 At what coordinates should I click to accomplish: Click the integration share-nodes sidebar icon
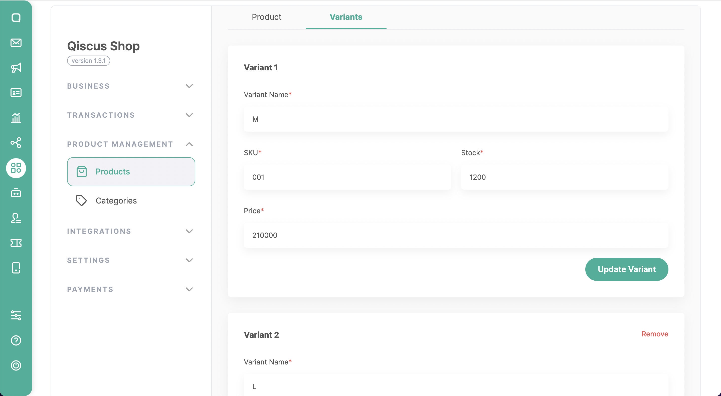click(x=16, y=142)
